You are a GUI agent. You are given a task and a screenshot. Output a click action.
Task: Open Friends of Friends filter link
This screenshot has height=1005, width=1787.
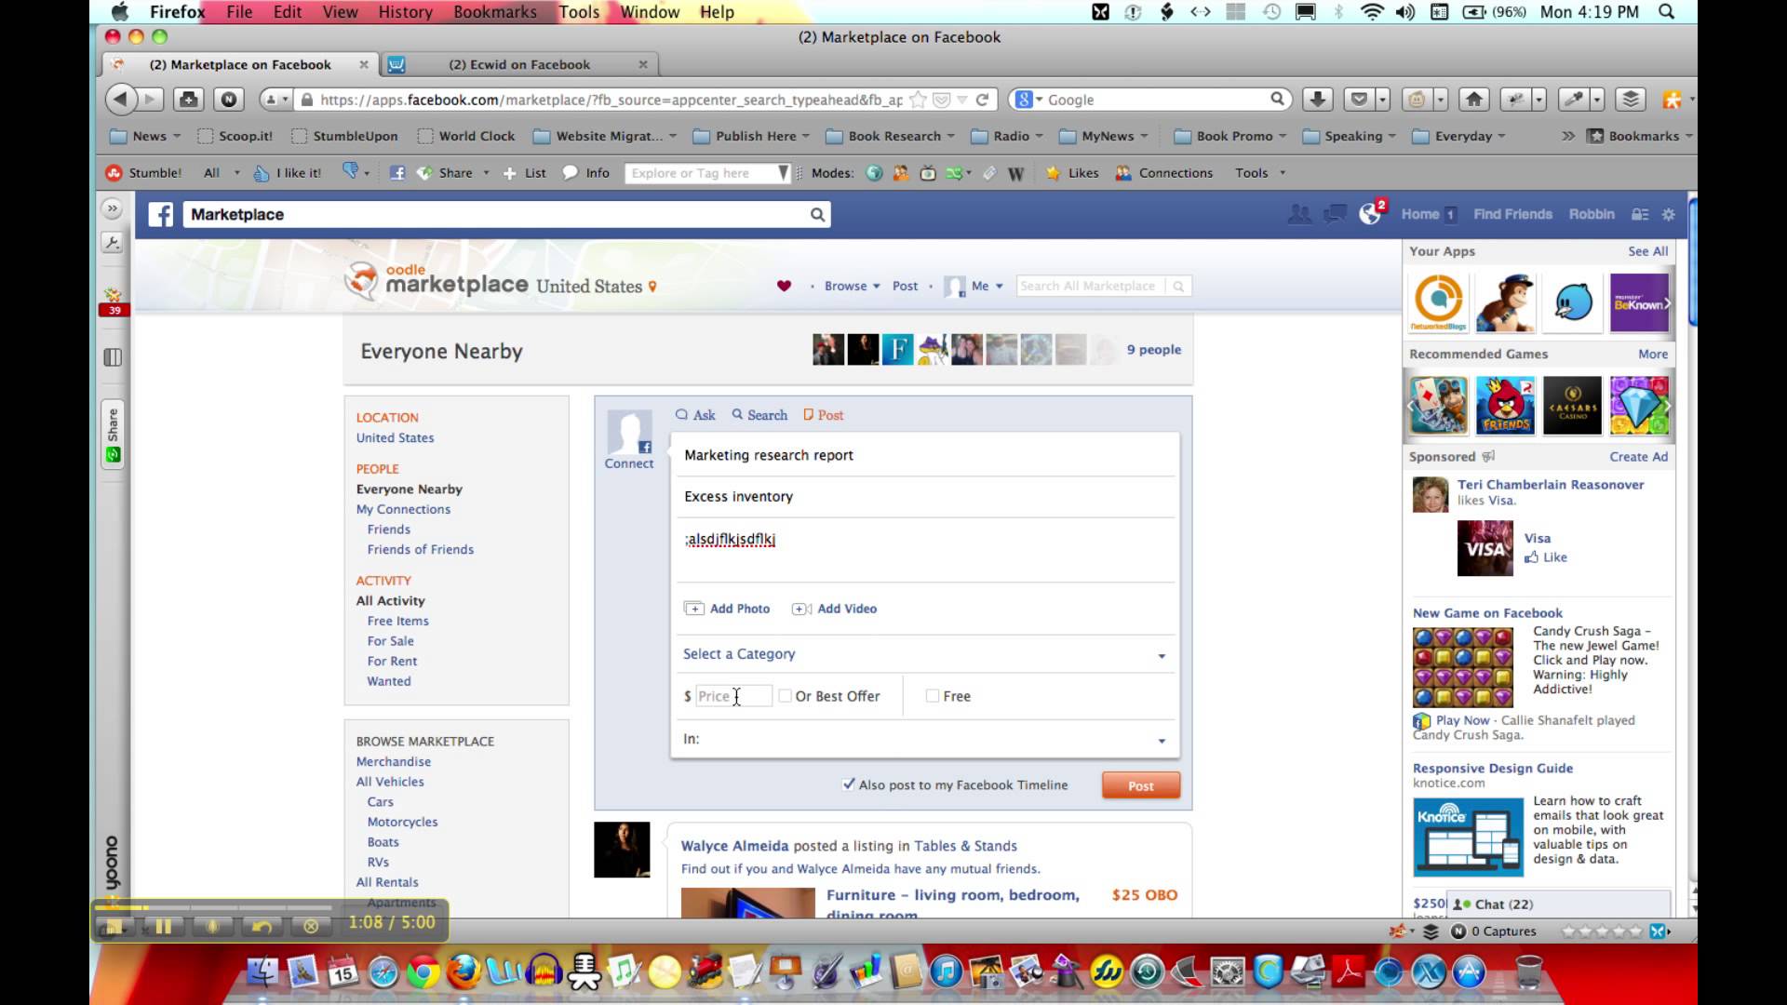(x=420, y=550)
